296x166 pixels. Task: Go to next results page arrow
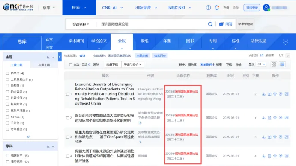[x=288, y=55]
